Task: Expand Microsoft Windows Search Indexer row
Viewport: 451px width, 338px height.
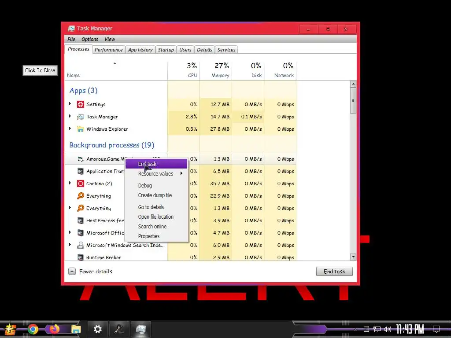Action: click(x=70, y=245)
